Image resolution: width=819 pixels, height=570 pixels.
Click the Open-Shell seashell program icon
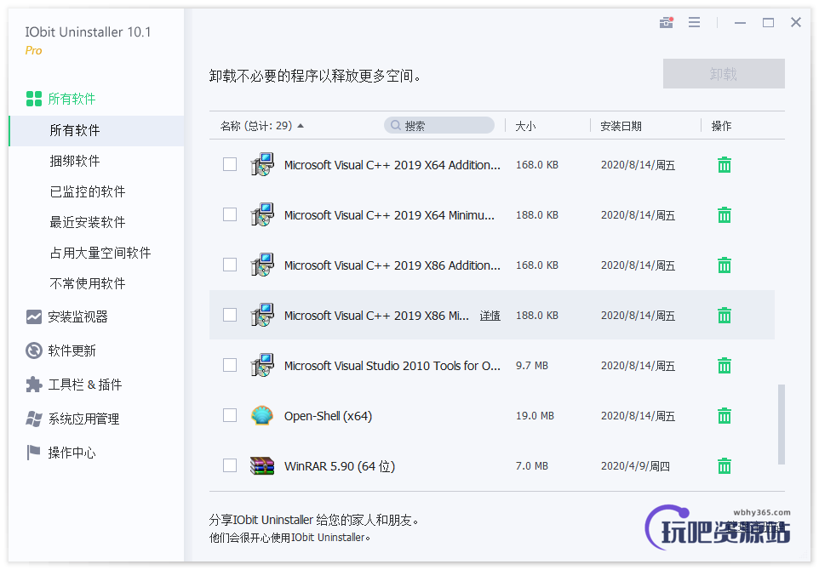pyautogui.click(x=262, y=415)
